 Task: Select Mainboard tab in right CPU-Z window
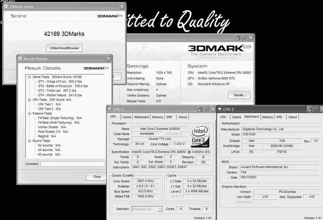[251, 117]
